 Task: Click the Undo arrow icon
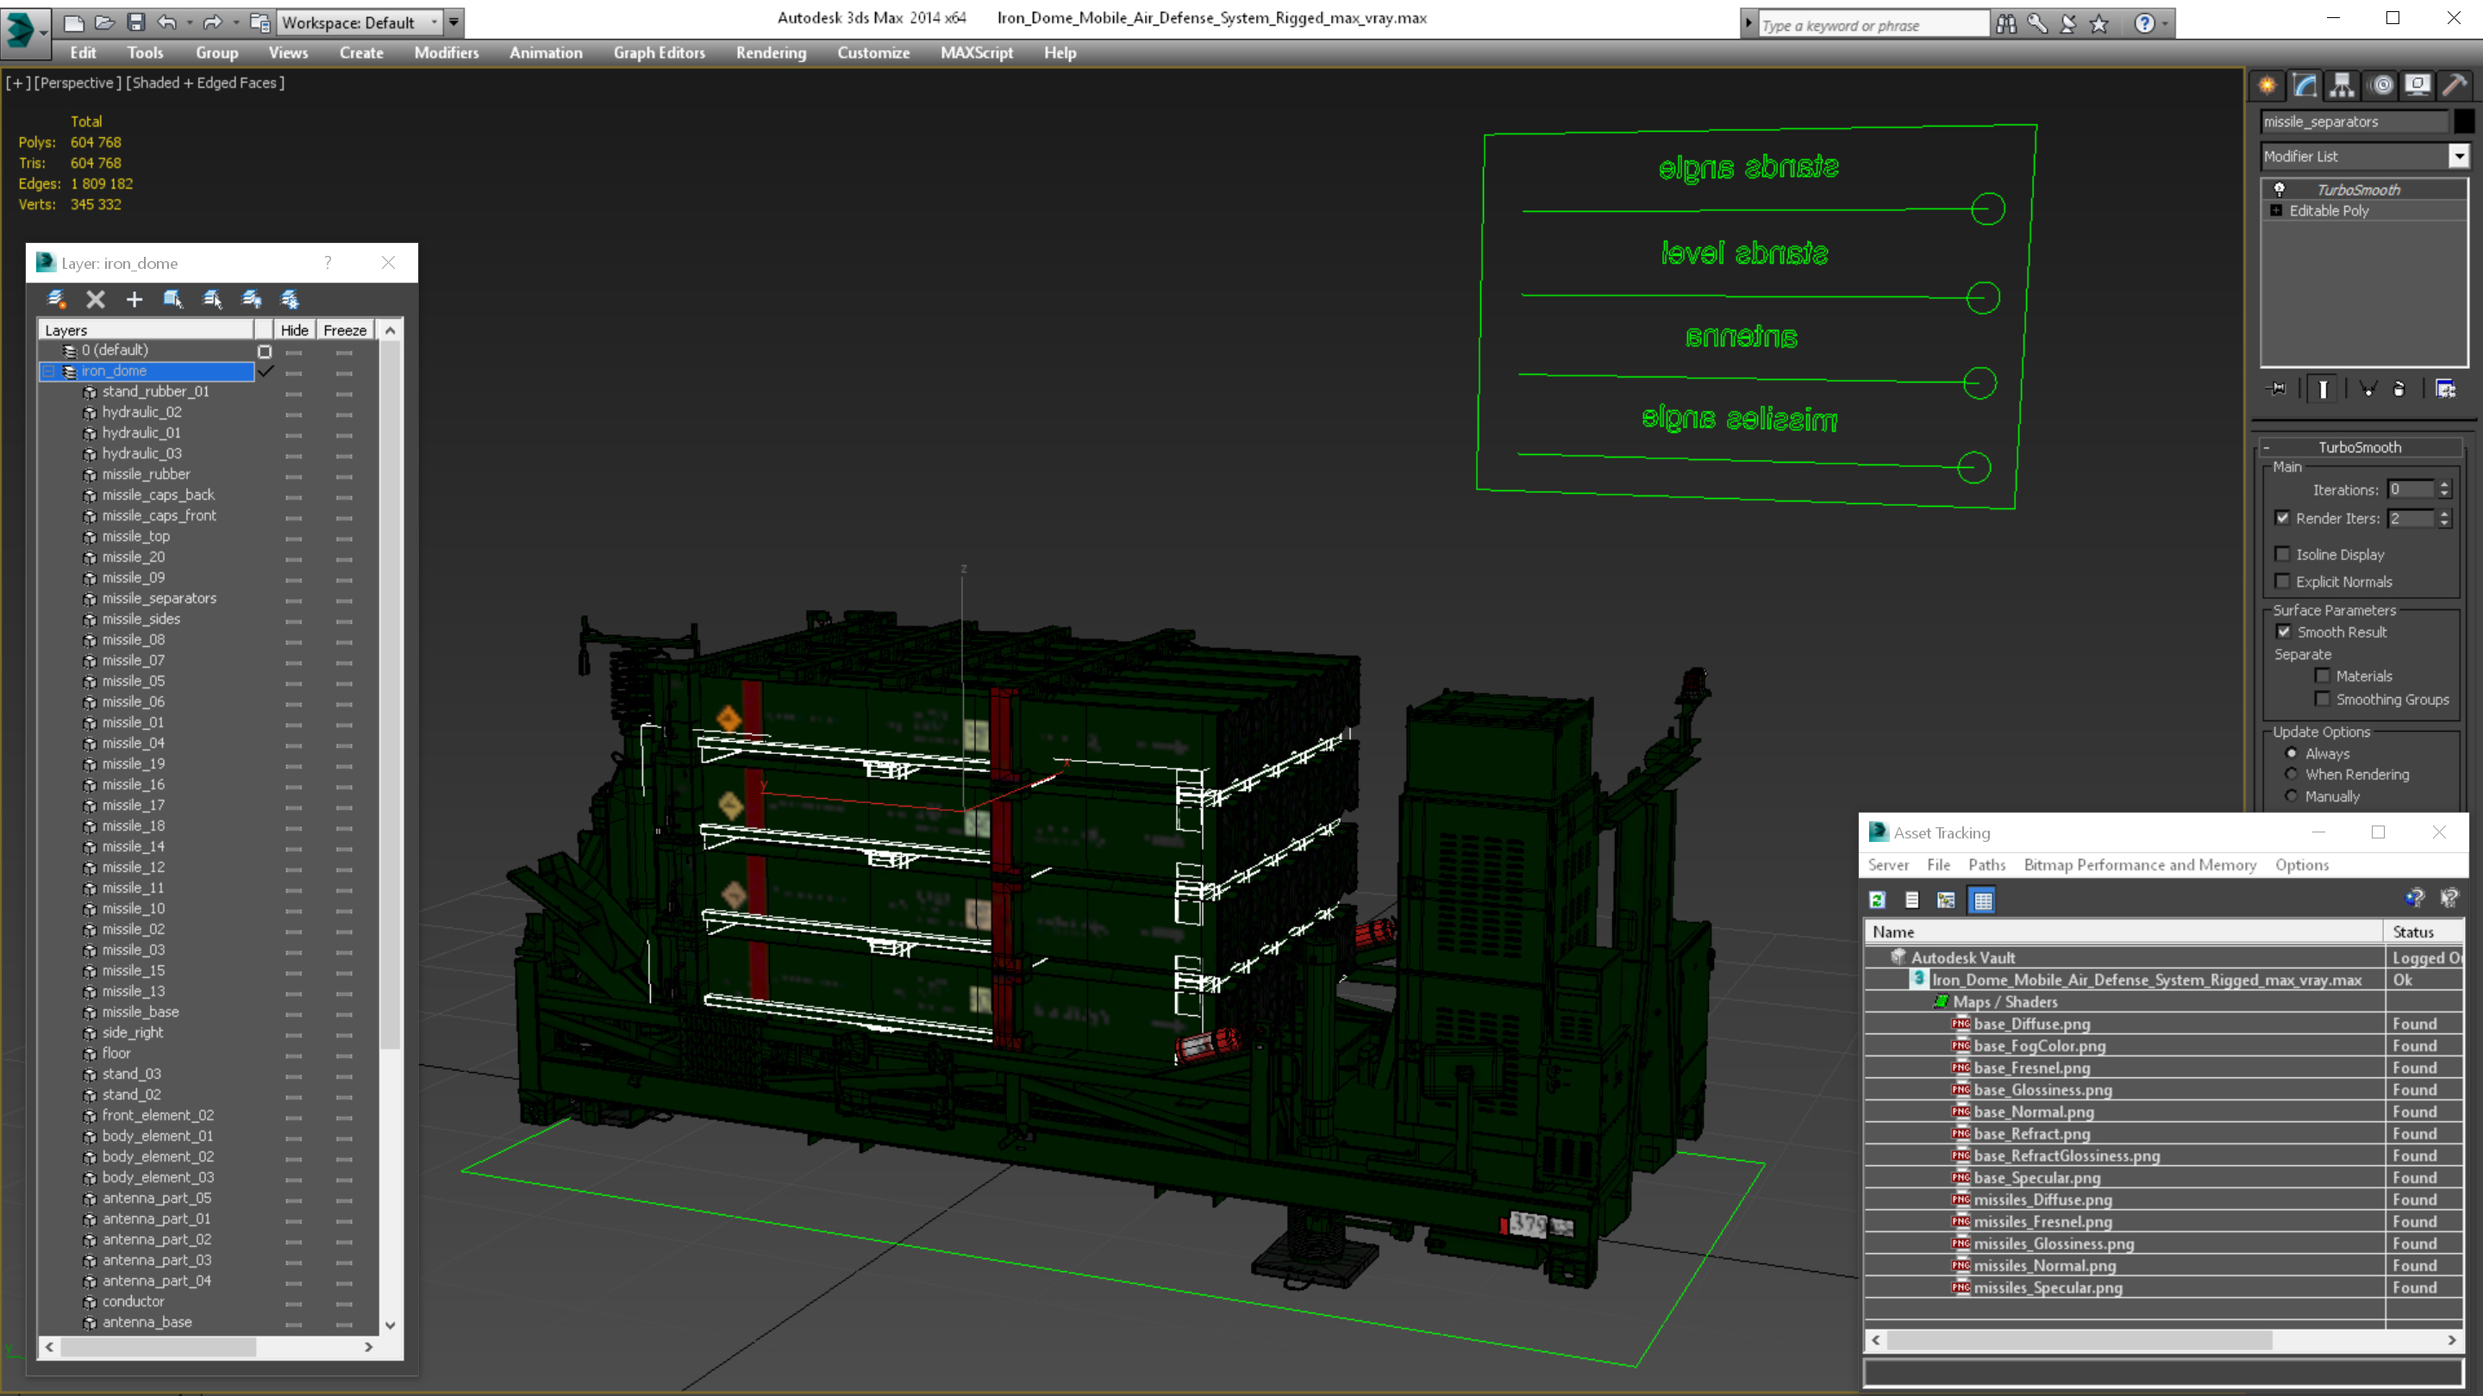(166, 22)
